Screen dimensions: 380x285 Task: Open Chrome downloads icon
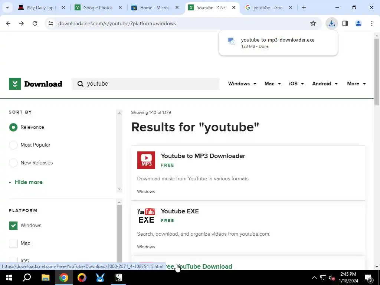click(331, 23)
